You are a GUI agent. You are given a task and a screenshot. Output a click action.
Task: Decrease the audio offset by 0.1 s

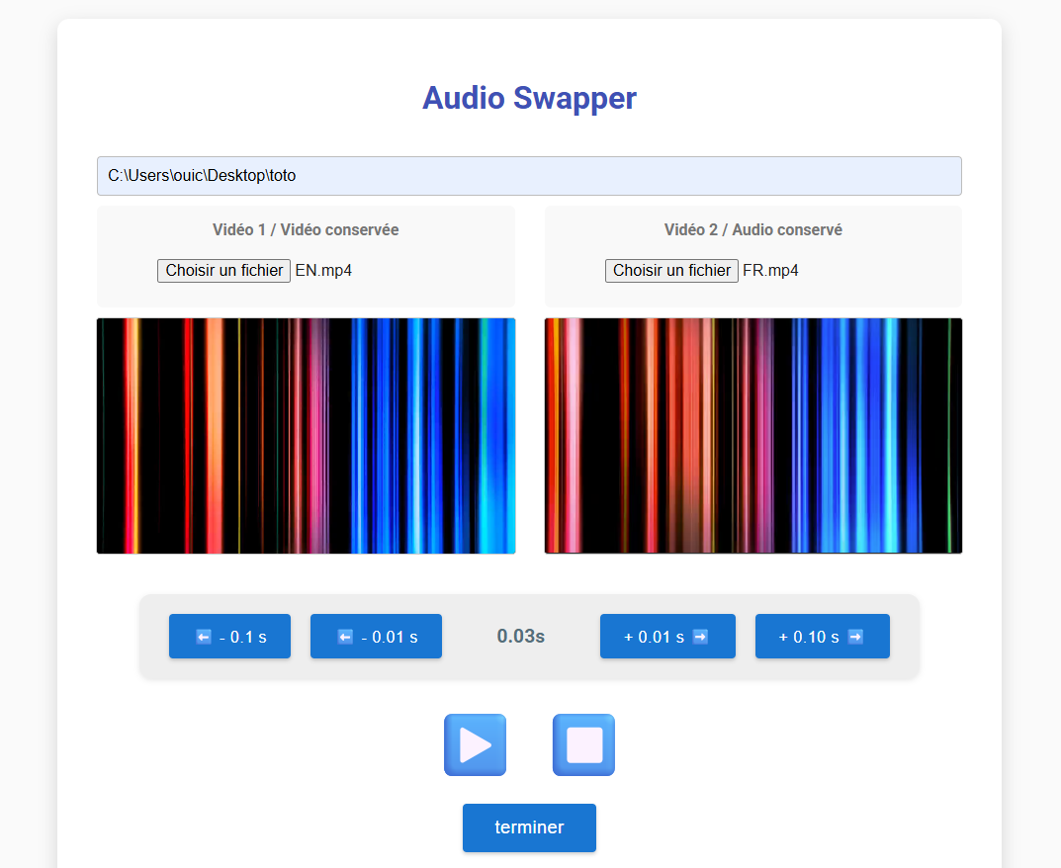click(x=229, y=637)
